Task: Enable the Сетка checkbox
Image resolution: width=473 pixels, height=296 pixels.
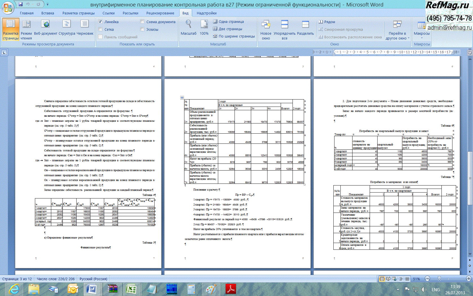Action: 100,29
